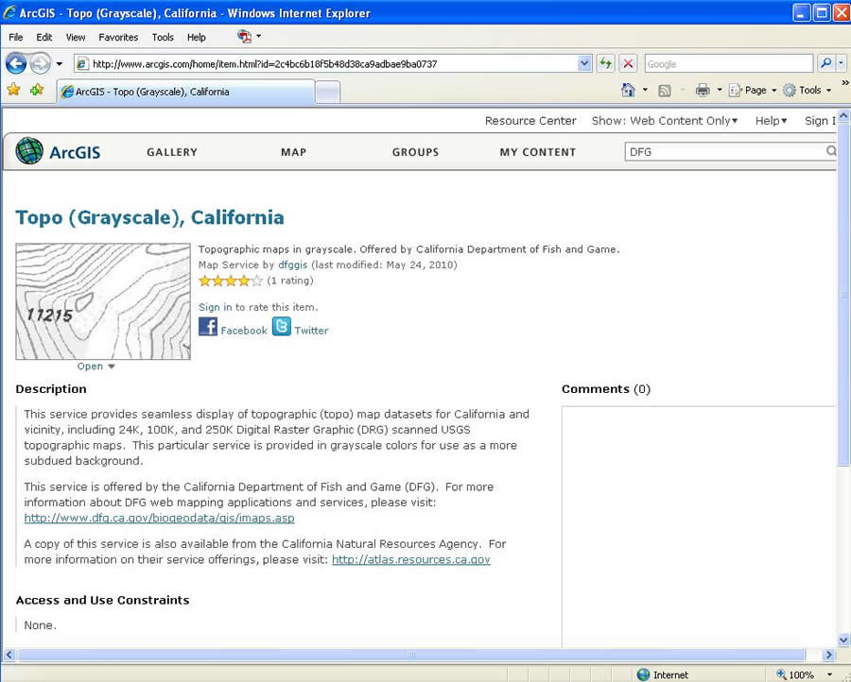Click the star rating icons
Image resolution: width=851 pixels, height=682 pixels.
(x=231, y=281)
